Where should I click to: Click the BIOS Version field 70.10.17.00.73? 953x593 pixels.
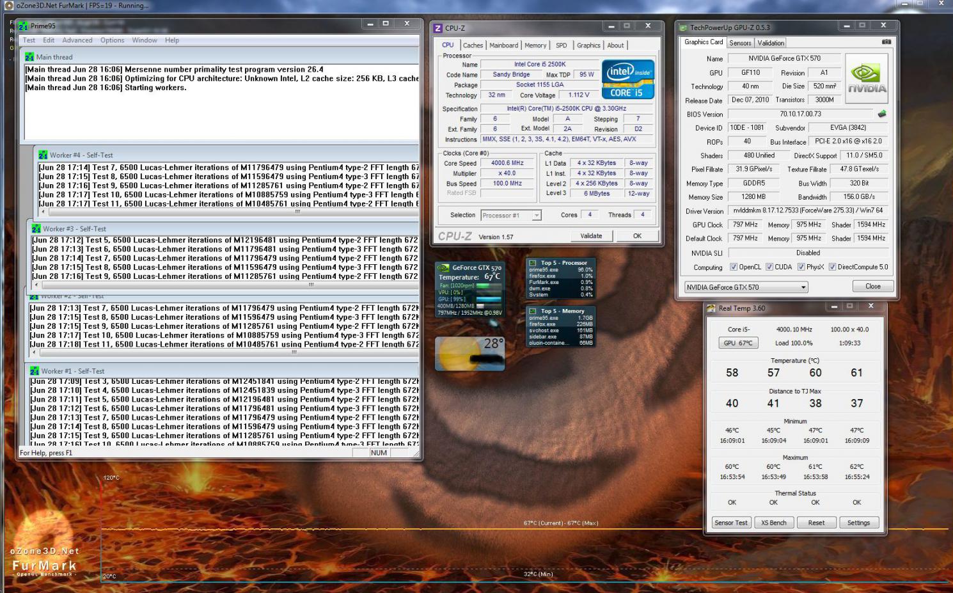click(800, 114)
